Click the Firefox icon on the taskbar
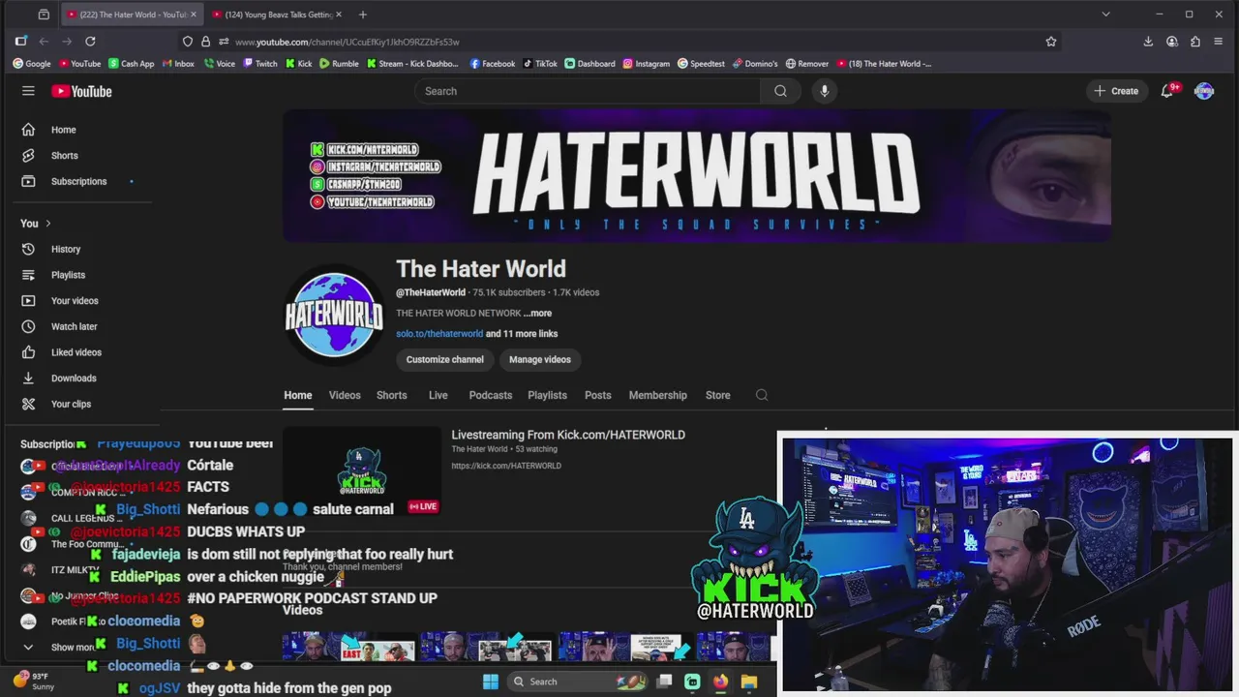 coord(720,682)
